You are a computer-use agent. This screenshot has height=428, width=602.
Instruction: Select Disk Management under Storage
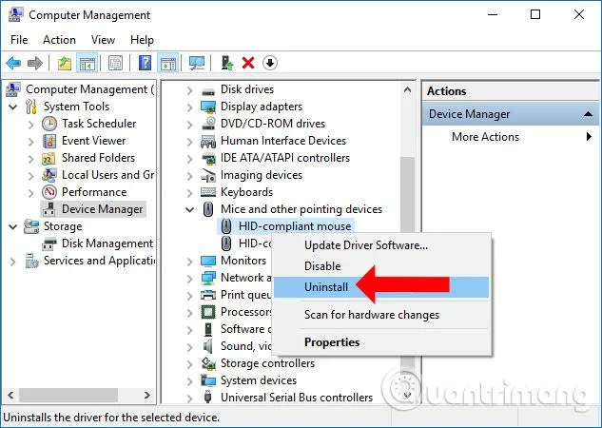[x=107, y=243]
